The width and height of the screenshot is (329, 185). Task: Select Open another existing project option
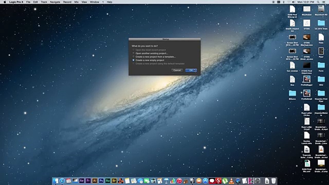point(152,53)
